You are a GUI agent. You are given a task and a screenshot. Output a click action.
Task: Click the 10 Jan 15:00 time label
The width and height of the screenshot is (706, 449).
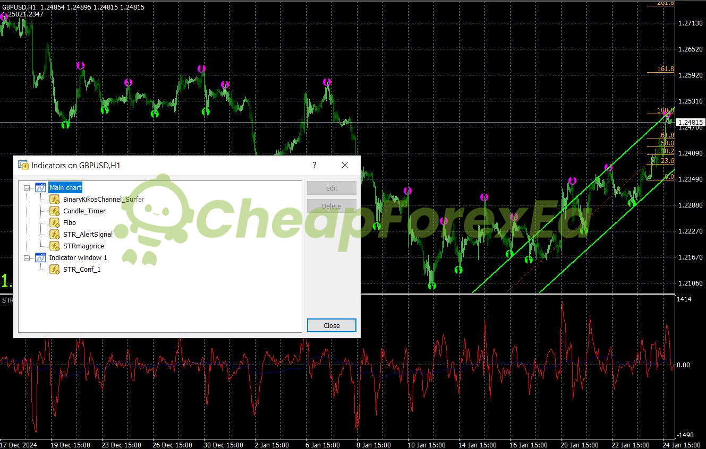426,445
